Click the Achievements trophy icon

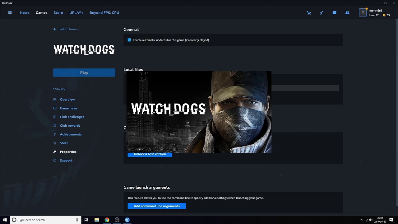[x=55, y=134]
